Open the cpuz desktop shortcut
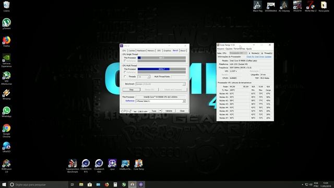Image resolution: width=334 pixels, height=188 pixels. coord(112,164)
